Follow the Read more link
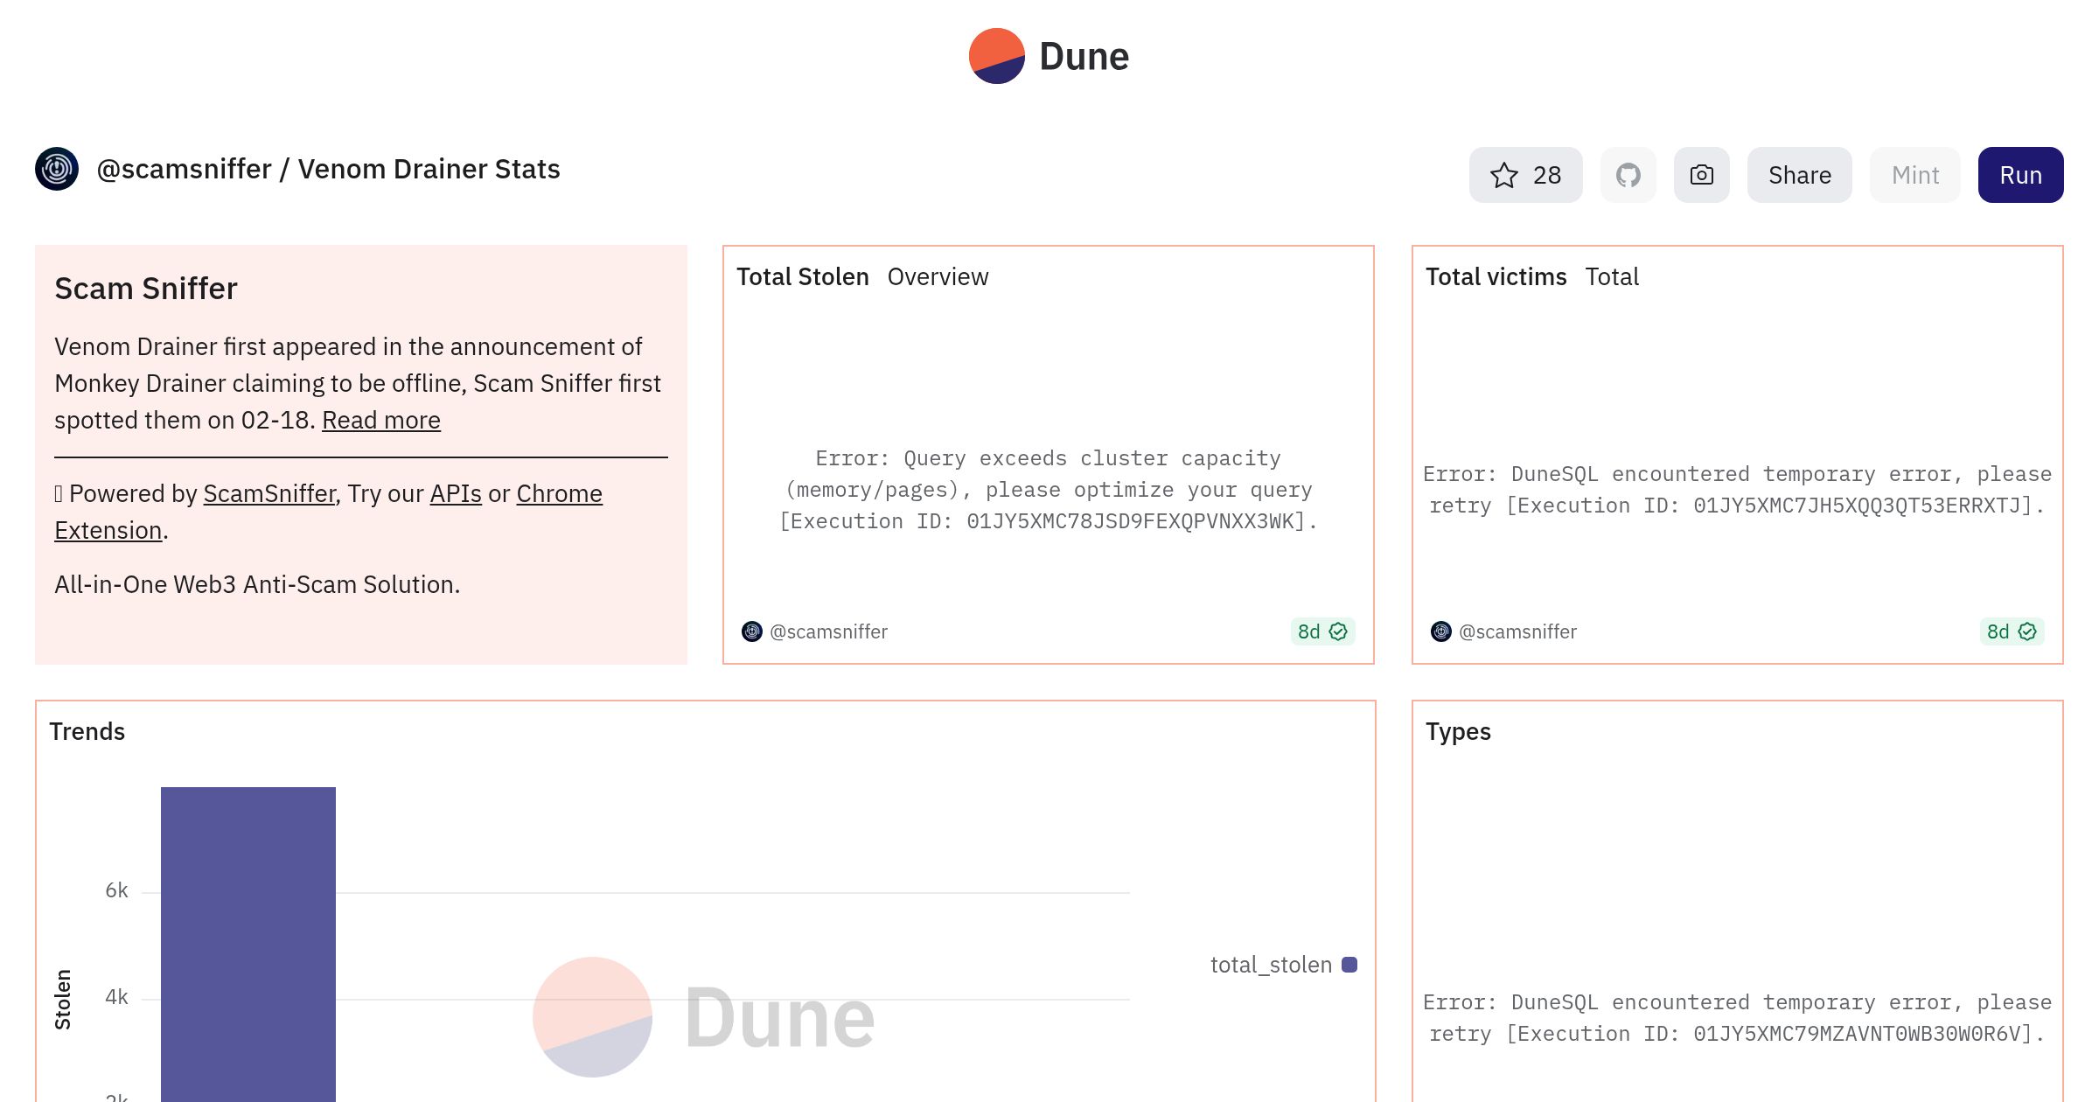 [x=381, y=420]
